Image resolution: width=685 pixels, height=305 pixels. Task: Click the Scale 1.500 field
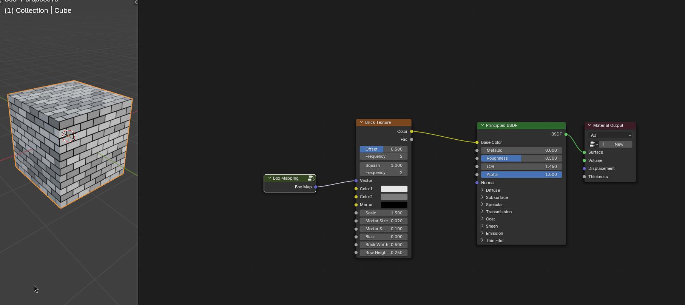tap(383, 213)
